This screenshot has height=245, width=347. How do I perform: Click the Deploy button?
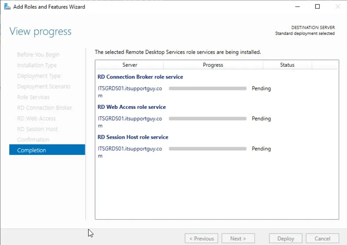click(285, 238)
